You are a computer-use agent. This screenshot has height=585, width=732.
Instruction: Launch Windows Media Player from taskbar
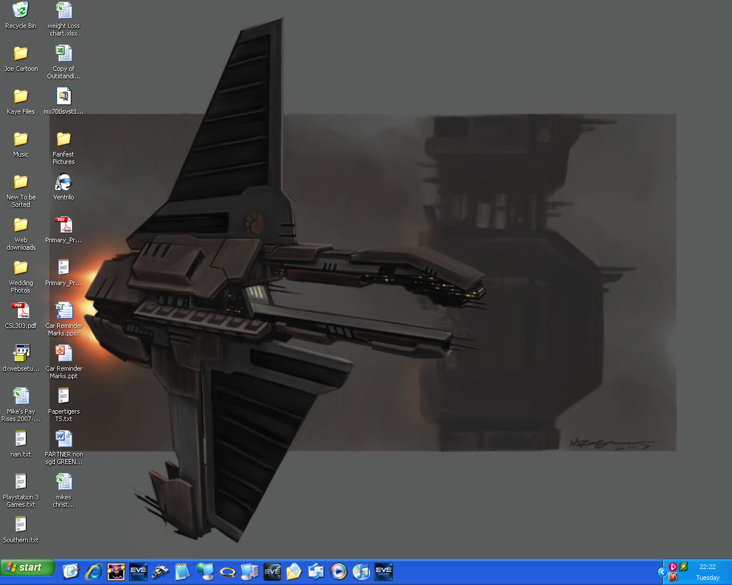pos(339,571)
